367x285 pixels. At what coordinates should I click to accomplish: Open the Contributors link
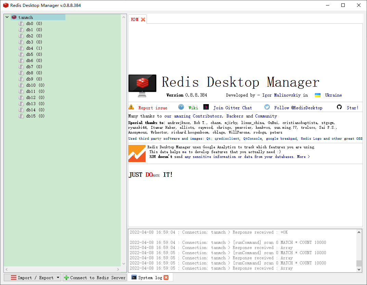pos(207,116)
